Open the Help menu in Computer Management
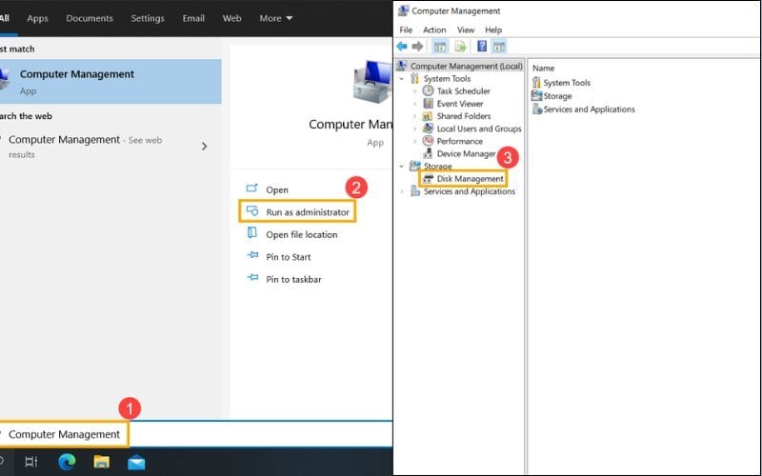This screenshot has width=762, height=476. click(493, 30)
